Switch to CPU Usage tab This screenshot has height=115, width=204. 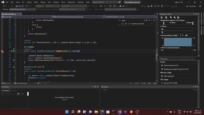(x=190, y=59)
